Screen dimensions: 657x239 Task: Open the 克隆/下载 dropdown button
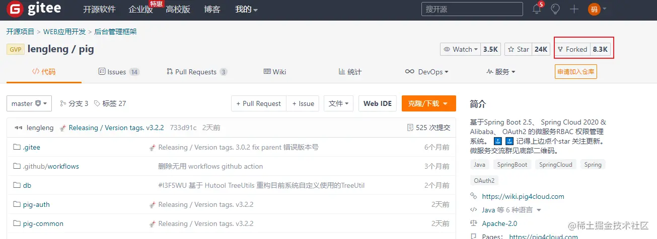click(x=429, y=103)
